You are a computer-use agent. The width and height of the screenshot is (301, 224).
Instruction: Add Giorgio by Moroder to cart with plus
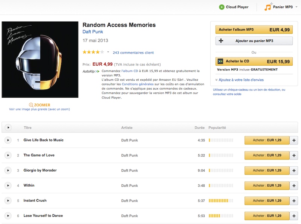[294, 170]
